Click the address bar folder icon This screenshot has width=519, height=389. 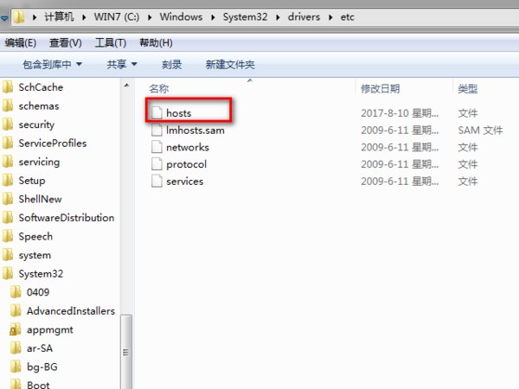pos(19,17)
